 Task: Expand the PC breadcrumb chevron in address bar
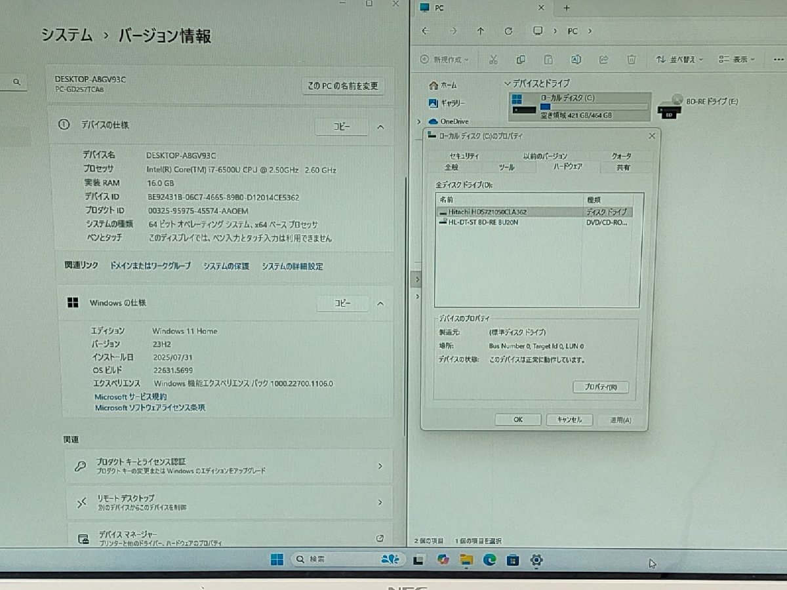coord(590,31)
